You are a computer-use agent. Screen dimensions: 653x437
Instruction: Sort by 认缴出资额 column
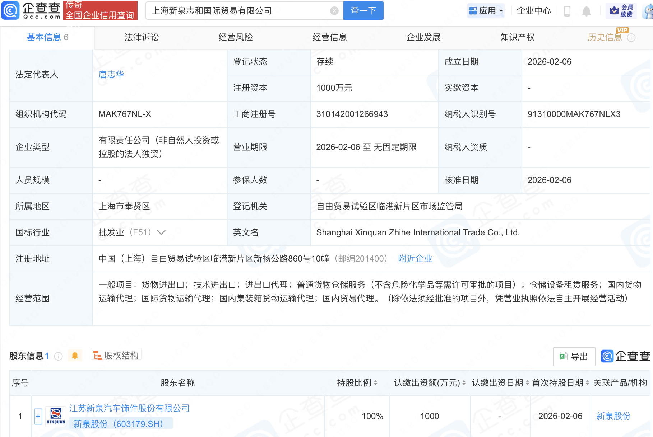pos(464,383)
